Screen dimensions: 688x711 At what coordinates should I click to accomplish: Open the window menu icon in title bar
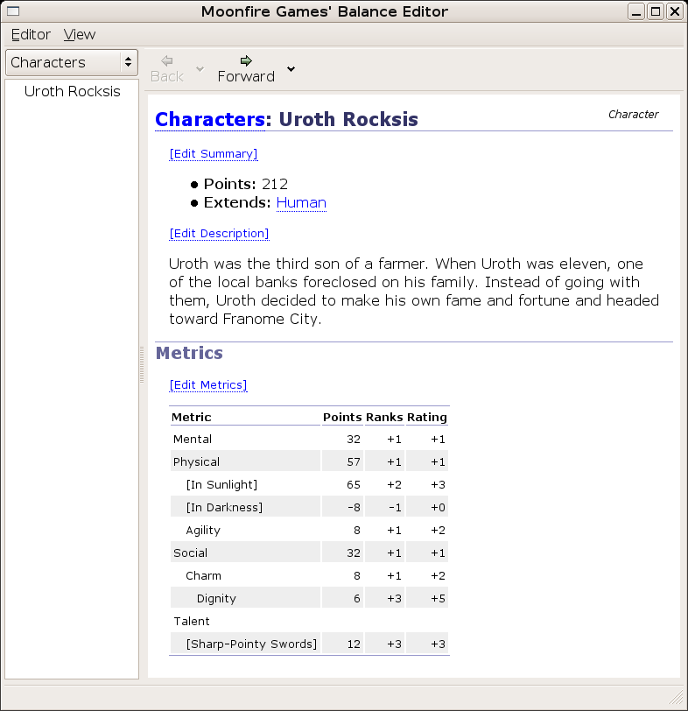[x=13, y=11]
